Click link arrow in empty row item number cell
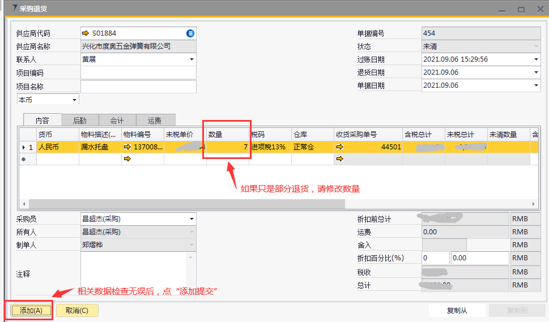Image resolution: width=549 pixels, height=322 pixels. pyautogui.click(x=127, y=159)
